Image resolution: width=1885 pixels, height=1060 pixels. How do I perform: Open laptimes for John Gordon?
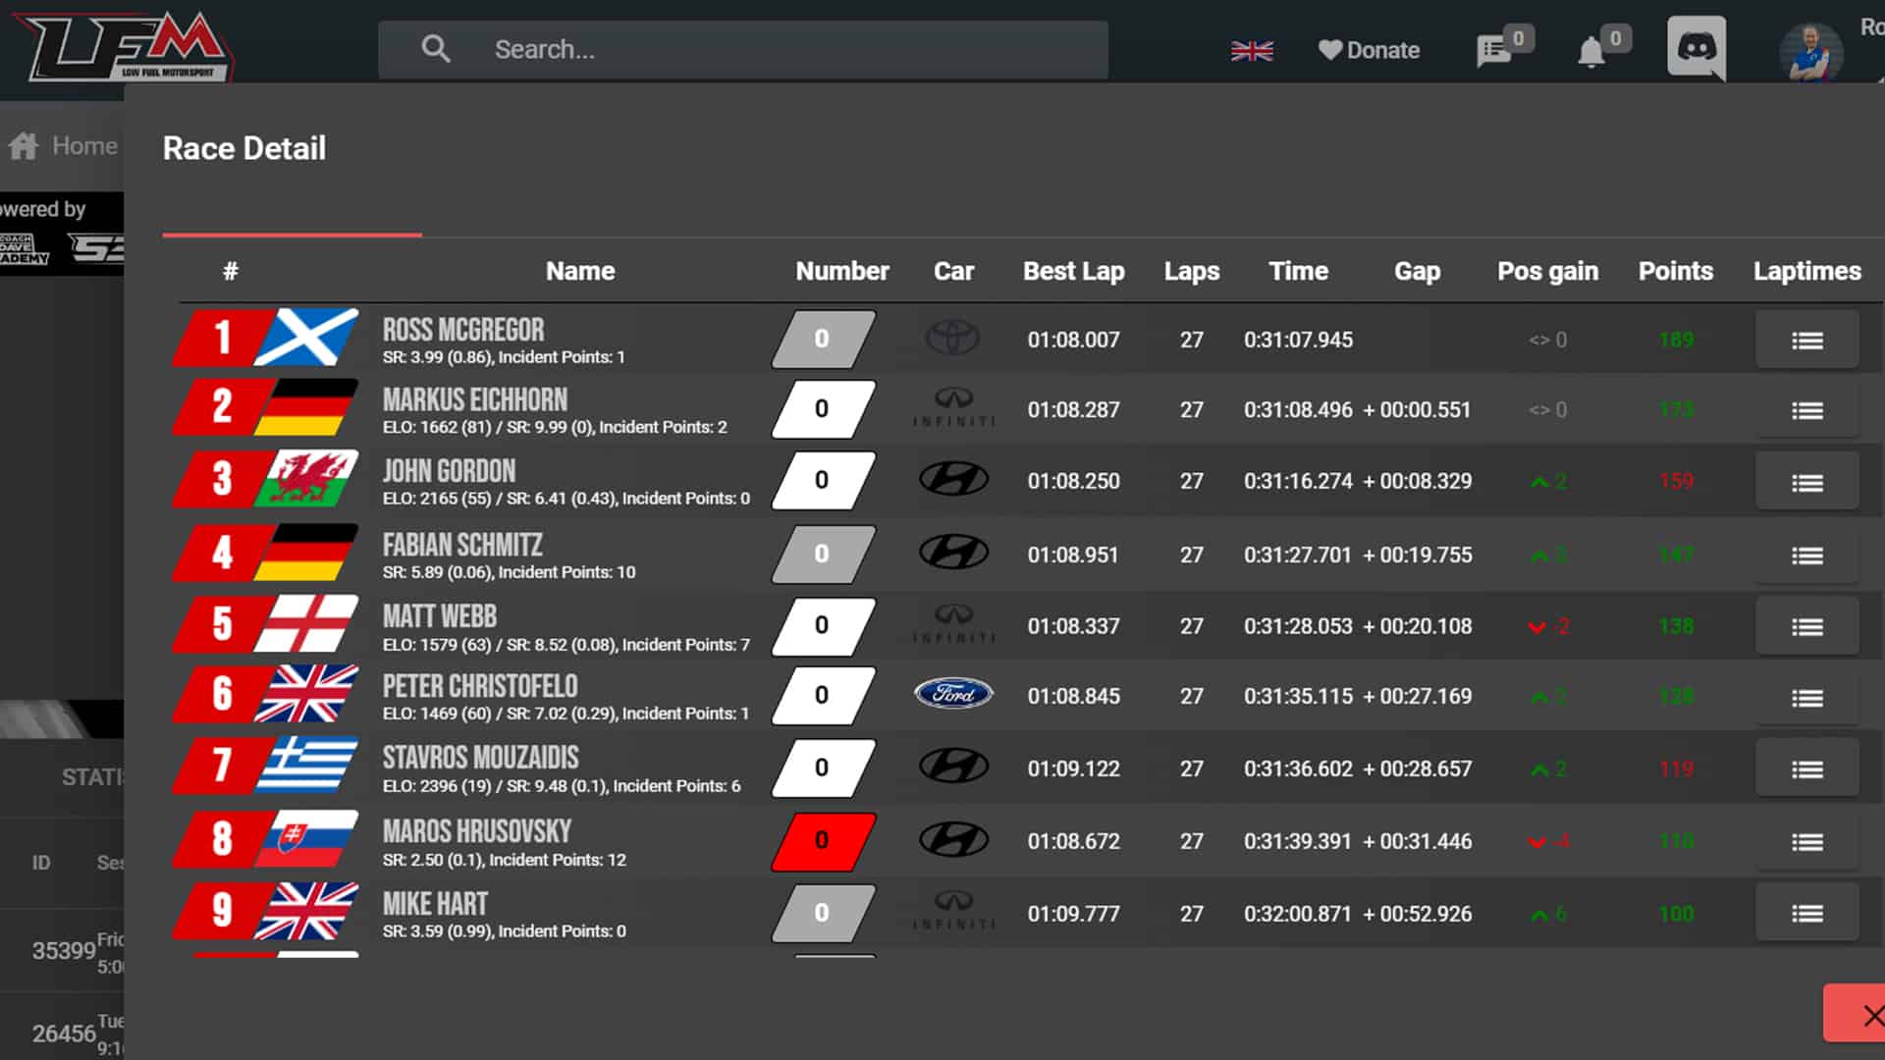click(x=1806, y=482)
